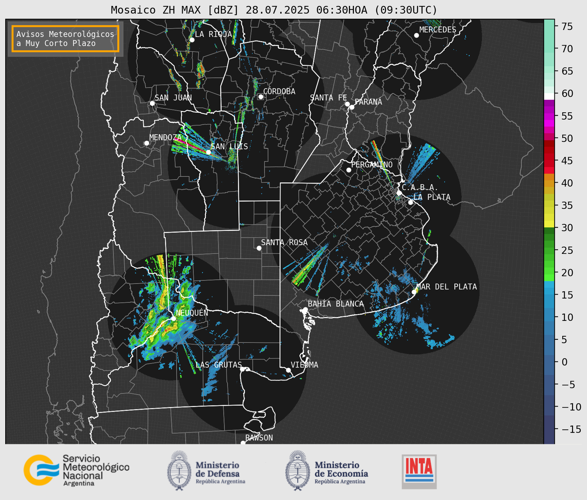This screenshot has height=500, width=587.
Task: Click the MERCEDES city label
Action: click(x=438, y=30)
